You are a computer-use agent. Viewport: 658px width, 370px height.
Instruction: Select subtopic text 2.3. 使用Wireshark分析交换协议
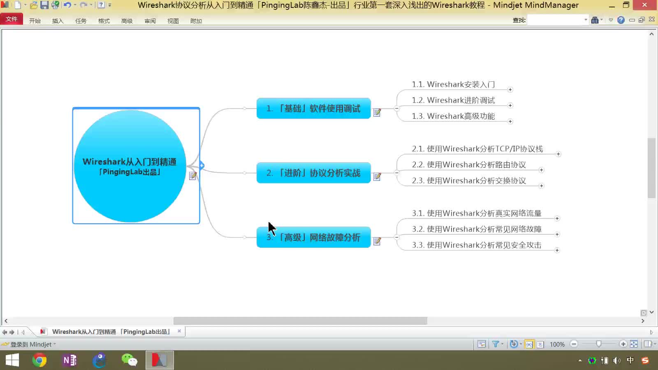pos(469,181)
